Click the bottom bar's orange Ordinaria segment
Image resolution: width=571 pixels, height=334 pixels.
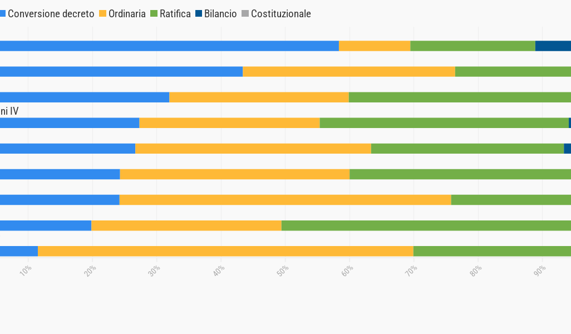[225, 251]
